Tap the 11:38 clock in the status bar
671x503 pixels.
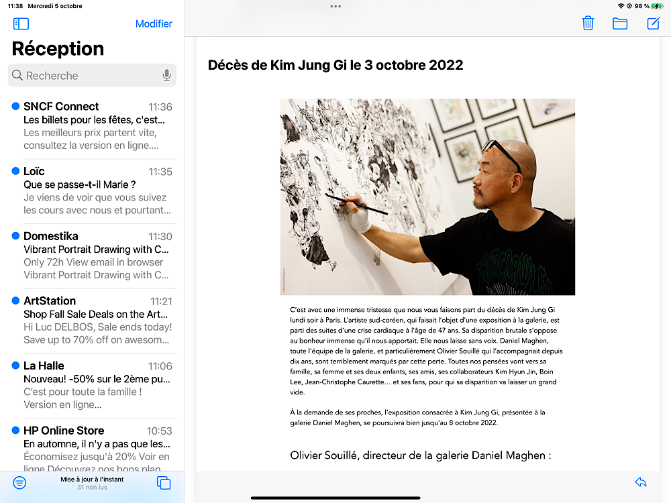click(15, 6)
